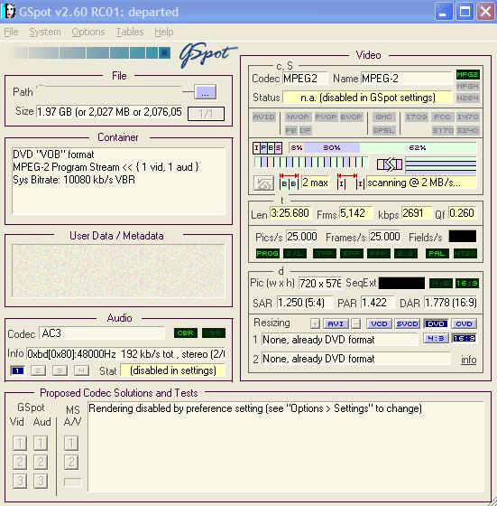Click the B-frame max distance icon
The height and width of the screenshot is (506, 497).
click(289, 182)
